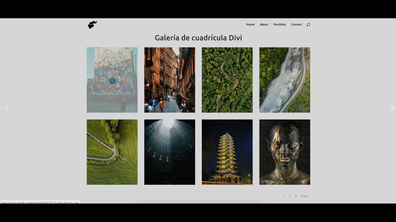Go to gallery page 2

(x=290, y=196)
